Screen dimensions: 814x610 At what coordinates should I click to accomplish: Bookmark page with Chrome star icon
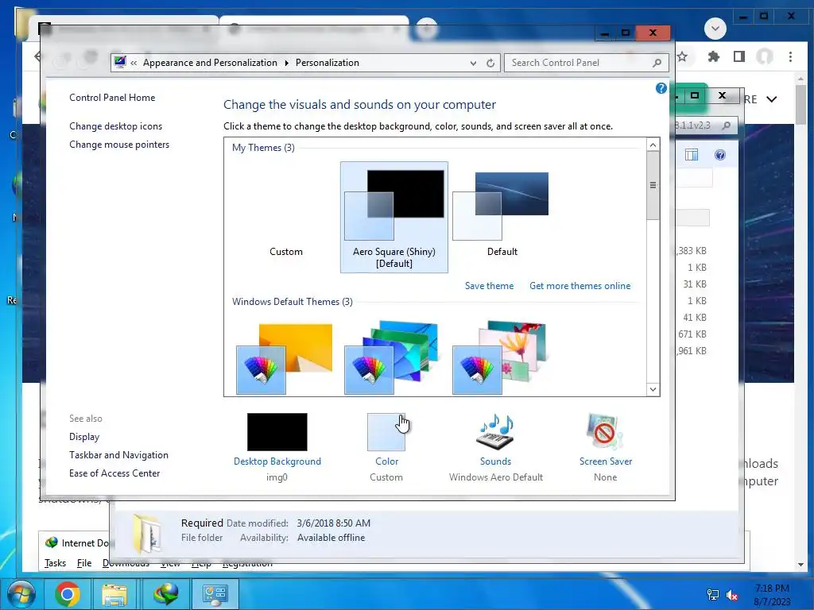coord(683,56)
